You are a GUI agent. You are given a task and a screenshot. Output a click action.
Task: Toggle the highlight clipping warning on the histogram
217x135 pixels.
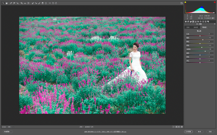[x=214, y=2]
